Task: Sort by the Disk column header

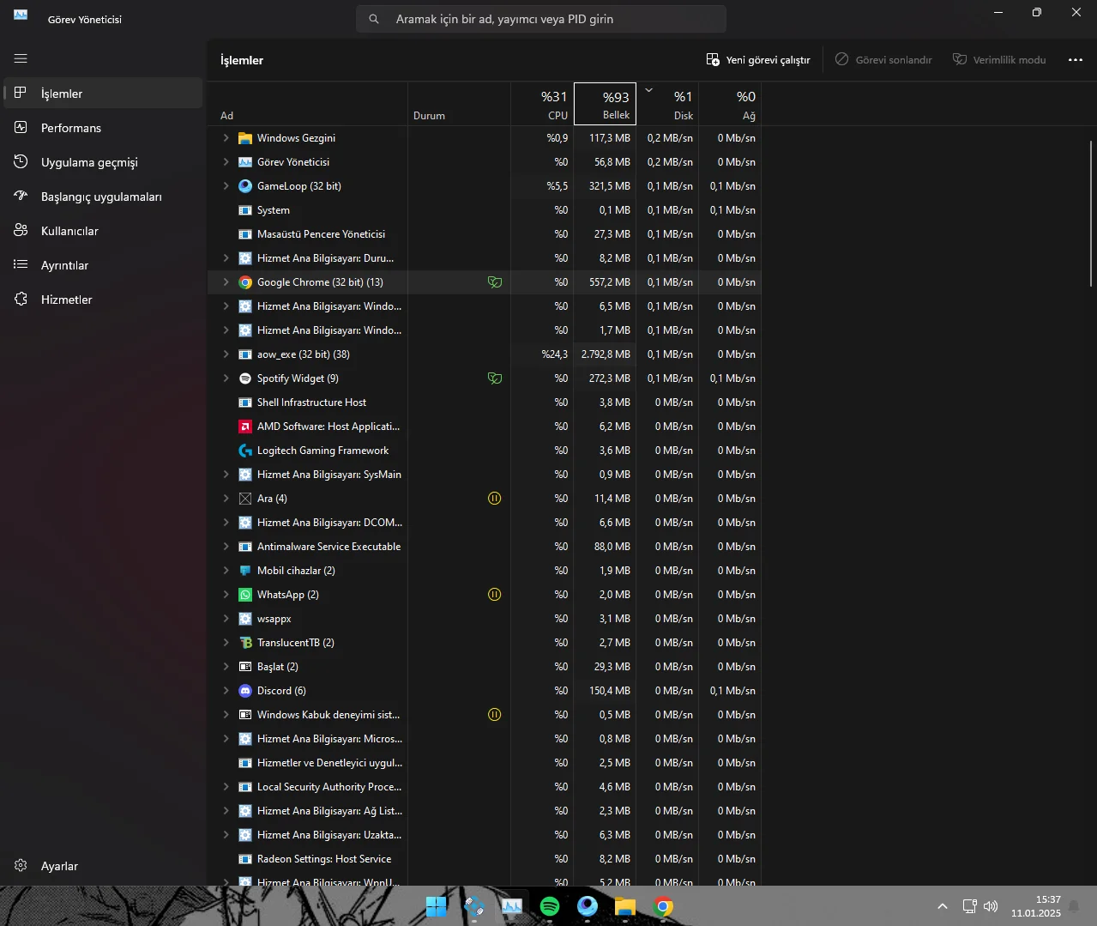Action: tap(667, 105)
